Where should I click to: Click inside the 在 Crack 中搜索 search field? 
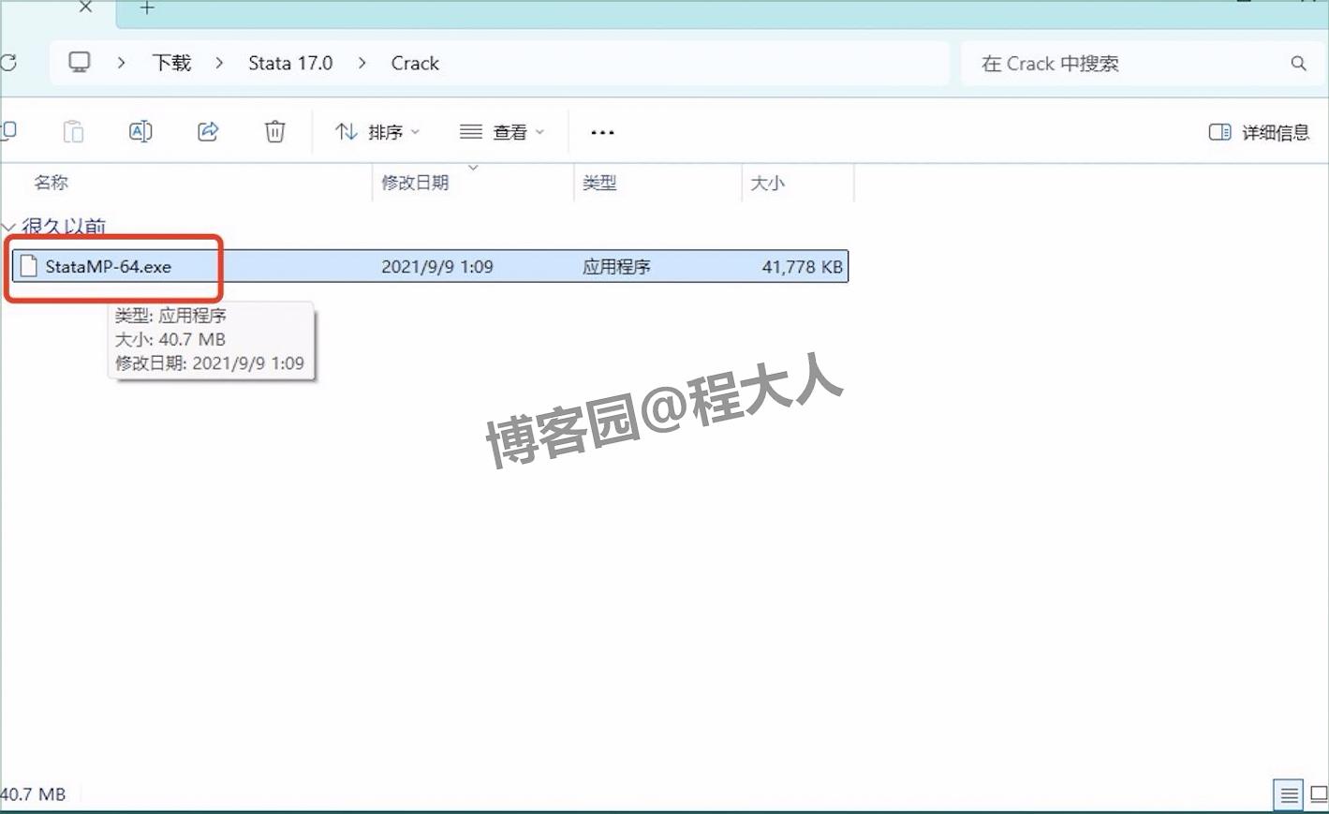1077,63
